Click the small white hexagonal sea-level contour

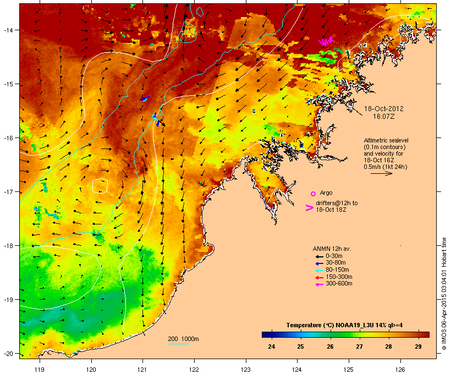(x=100, y=186)
